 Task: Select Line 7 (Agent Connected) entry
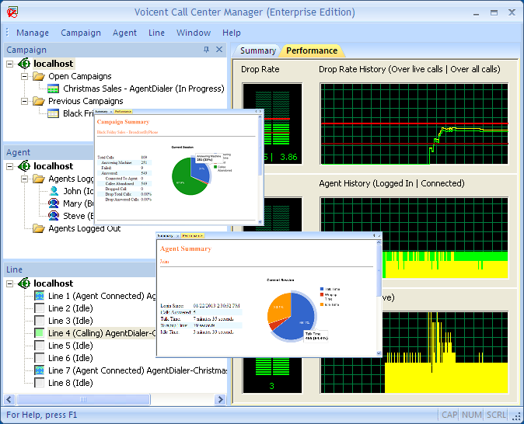101,370
